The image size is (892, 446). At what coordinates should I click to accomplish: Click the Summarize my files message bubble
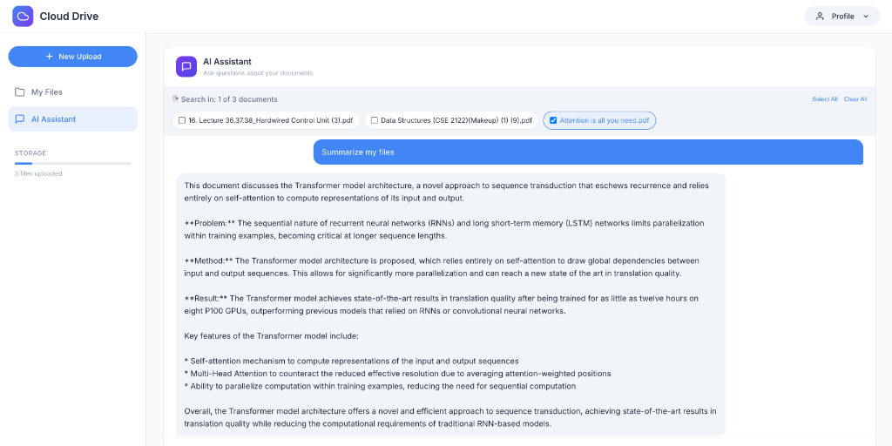coord(588,152)
